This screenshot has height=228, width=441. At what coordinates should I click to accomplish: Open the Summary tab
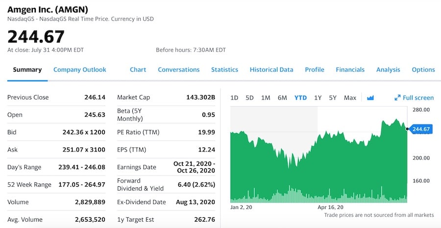click(x=27, y=70)
